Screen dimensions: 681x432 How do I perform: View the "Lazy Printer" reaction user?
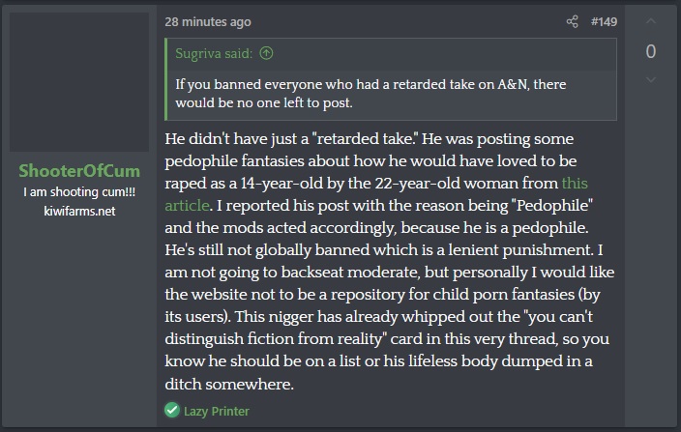click(217, 411)
